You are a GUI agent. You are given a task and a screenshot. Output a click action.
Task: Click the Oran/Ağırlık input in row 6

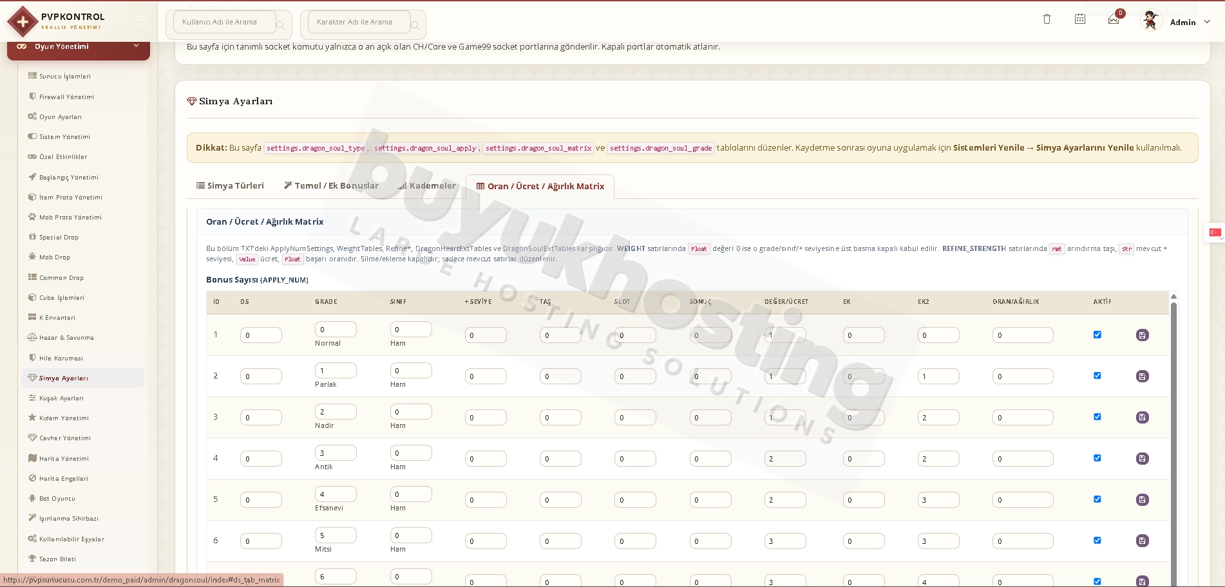point(1023,541)
